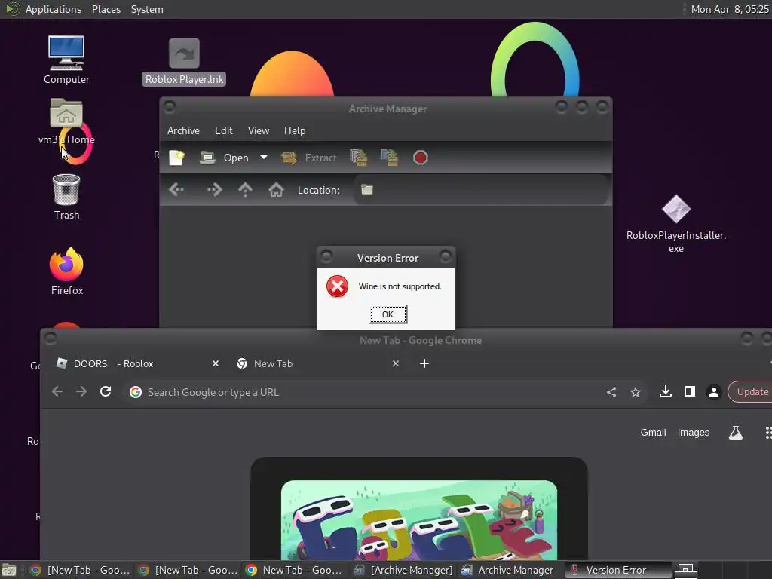
Task: Click Chrome's back arrow
Action: click(57, 391)
